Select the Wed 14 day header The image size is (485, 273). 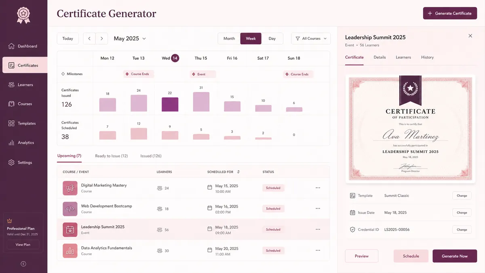(x=170, y=58)
